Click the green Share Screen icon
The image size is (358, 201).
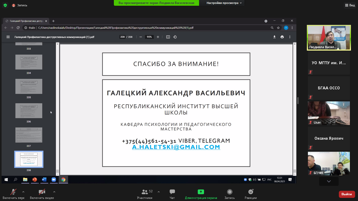[x=201, y=192]
